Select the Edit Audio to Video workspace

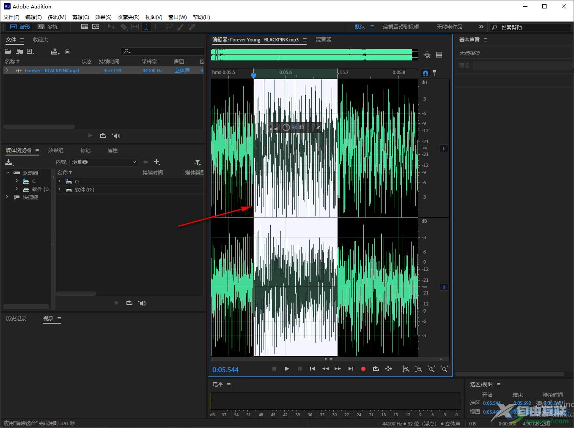(401, 27)
